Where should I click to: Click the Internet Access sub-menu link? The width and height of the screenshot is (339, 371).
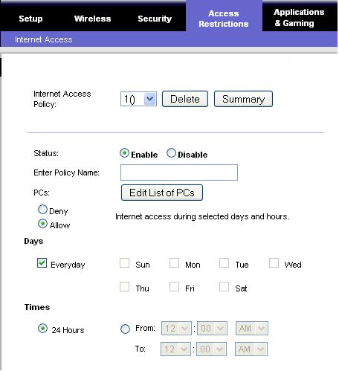click(43, 39)
